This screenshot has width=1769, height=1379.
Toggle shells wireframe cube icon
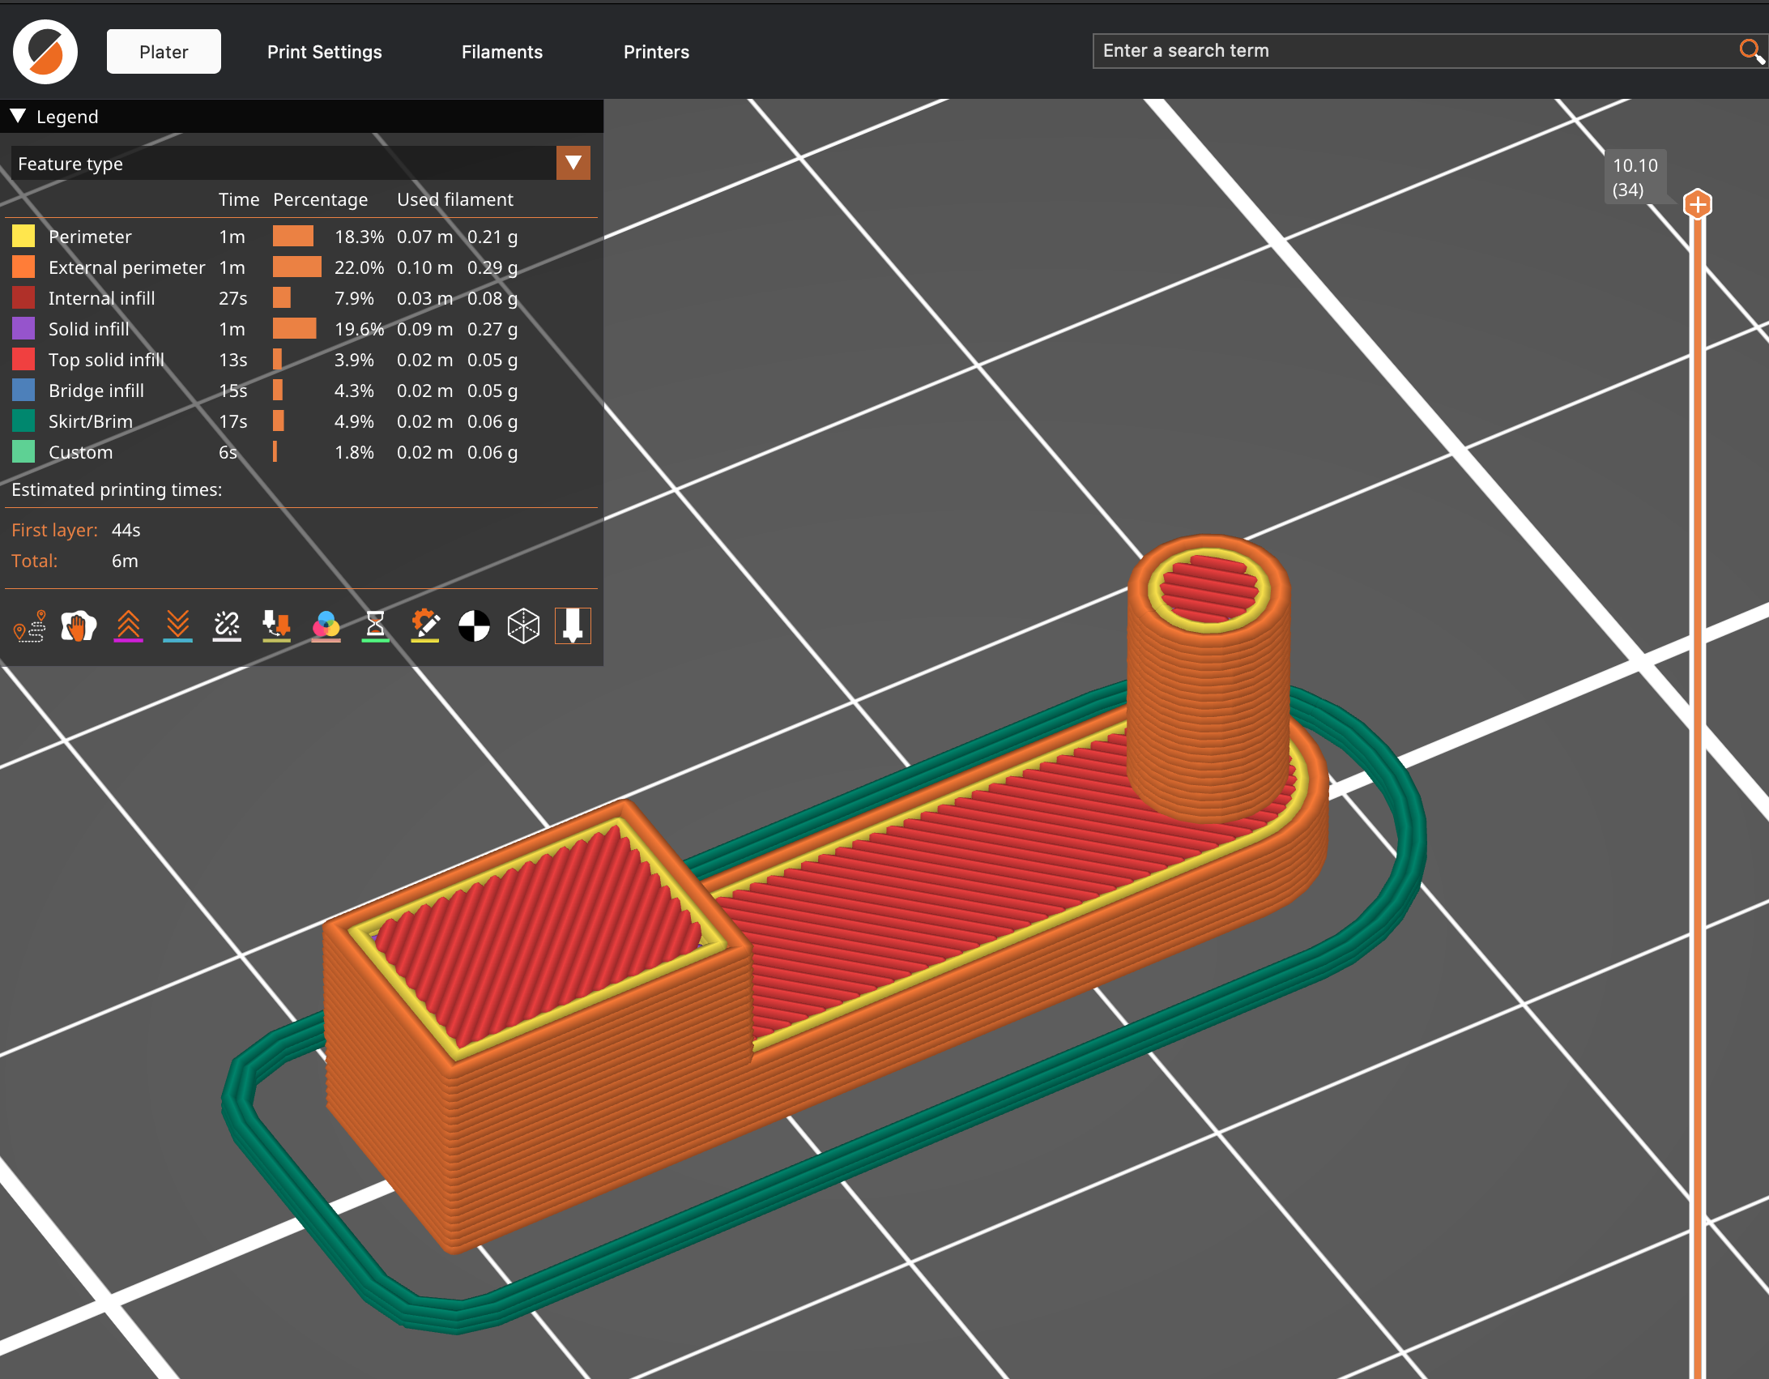[523, 626]
